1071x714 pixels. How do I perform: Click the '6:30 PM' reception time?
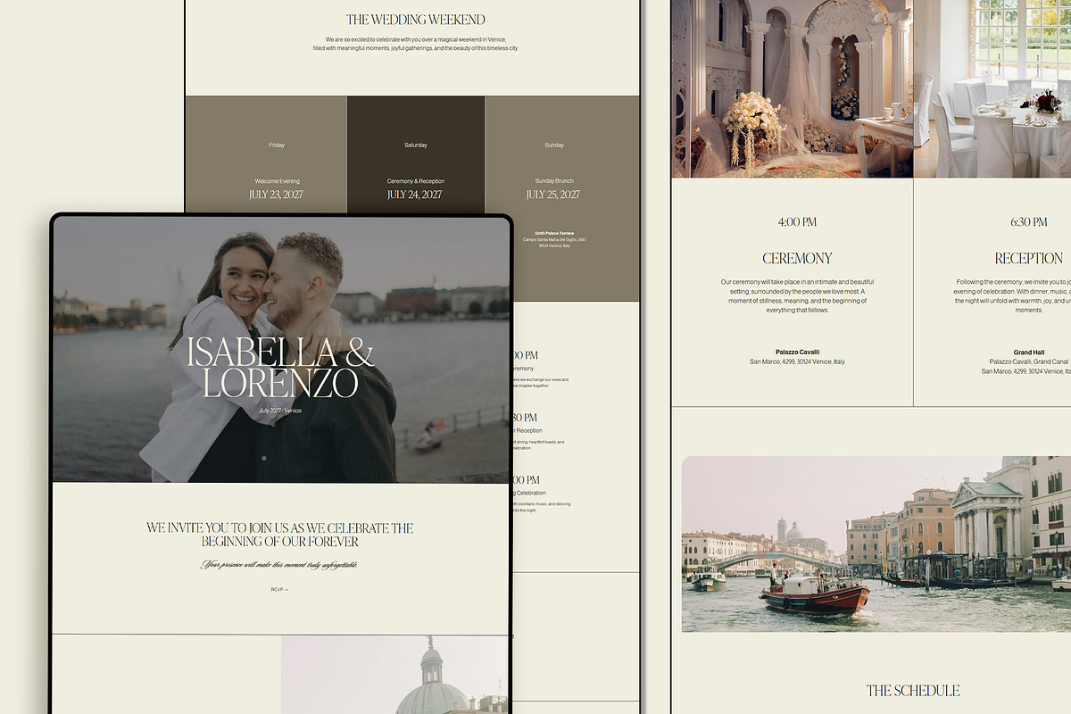click(1029, 222)
